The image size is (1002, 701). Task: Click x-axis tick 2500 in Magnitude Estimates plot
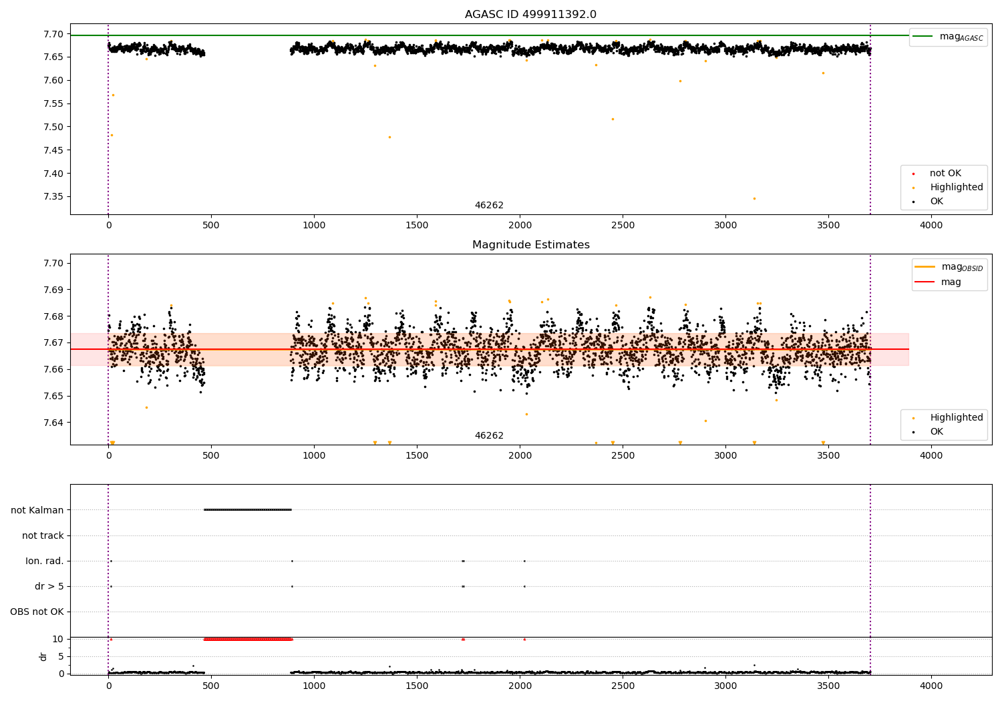(623, 456)
